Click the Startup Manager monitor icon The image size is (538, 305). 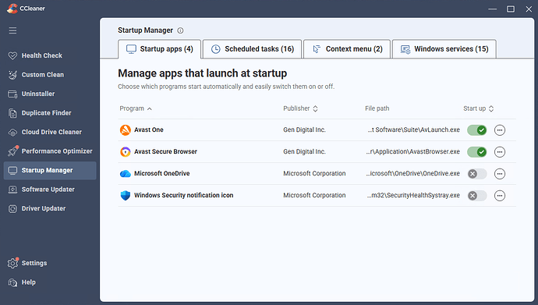[12, 171]
